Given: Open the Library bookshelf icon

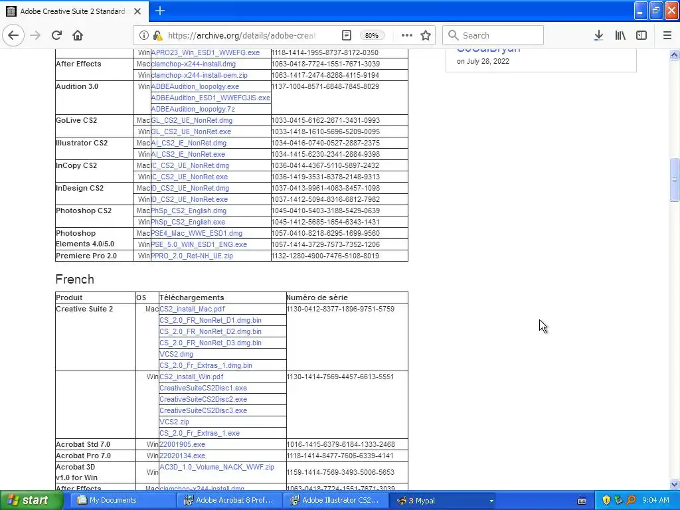Looking at the screenshot, I should pyautogui.click(x=620, y=35).
